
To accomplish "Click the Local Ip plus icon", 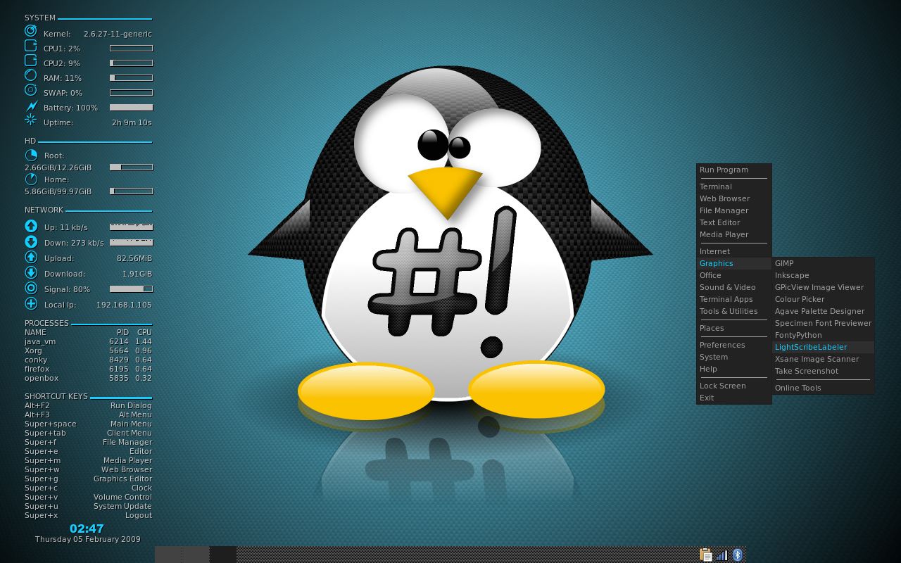I will (31, 303).
